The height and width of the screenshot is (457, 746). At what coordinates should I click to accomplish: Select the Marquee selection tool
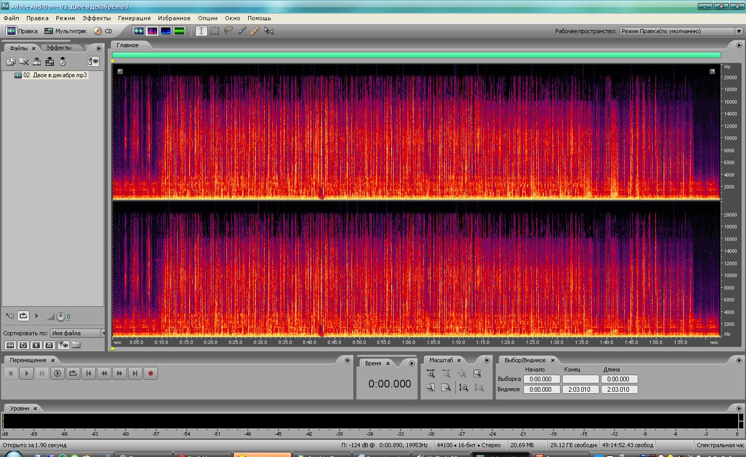pyautogui.click(x=215, y=31)
